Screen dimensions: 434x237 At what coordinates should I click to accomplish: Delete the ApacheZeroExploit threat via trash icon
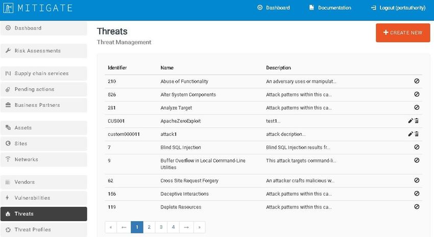417,121
